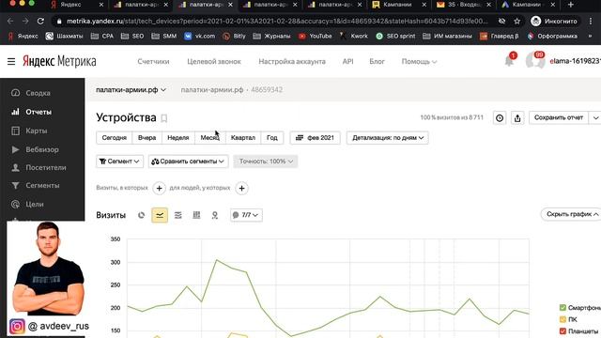Open Настройка аккаунта
This screenshot has width=601, height=338.
coord(292,61)
